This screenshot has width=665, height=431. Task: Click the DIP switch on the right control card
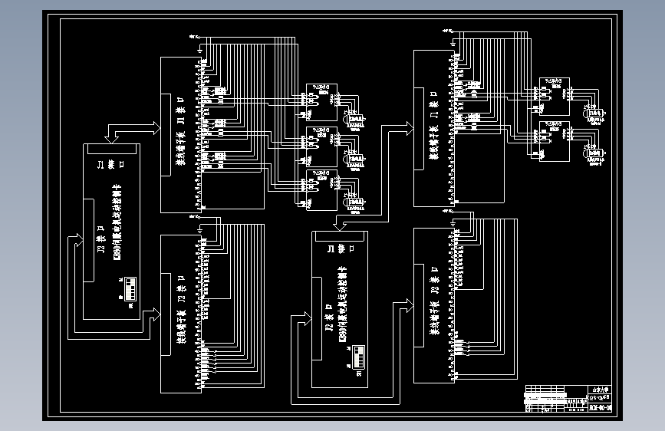358,357
